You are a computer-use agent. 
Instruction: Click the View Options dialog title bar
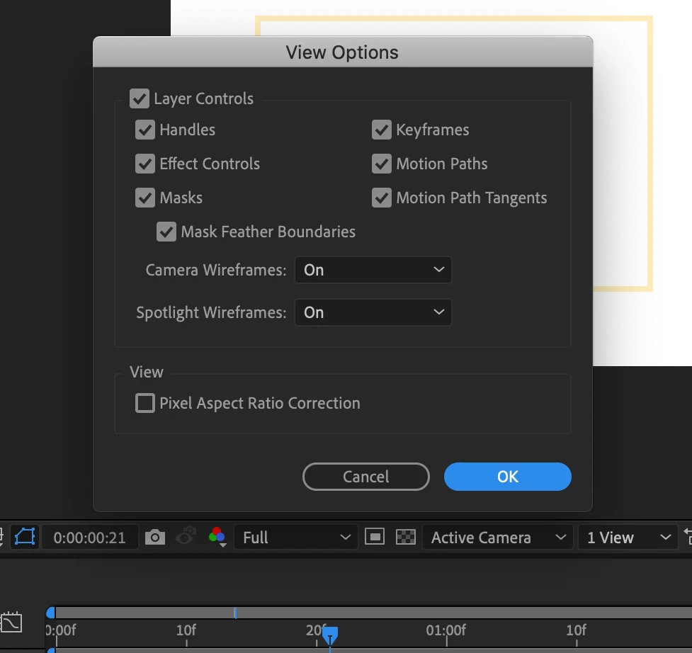pyautogui.click(x=343, y=52)
